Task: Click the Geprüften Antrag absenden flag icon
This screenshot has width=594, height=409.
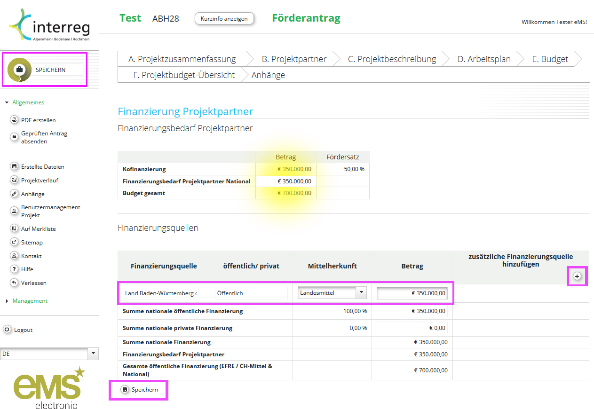Action: [x=14, y=137]
